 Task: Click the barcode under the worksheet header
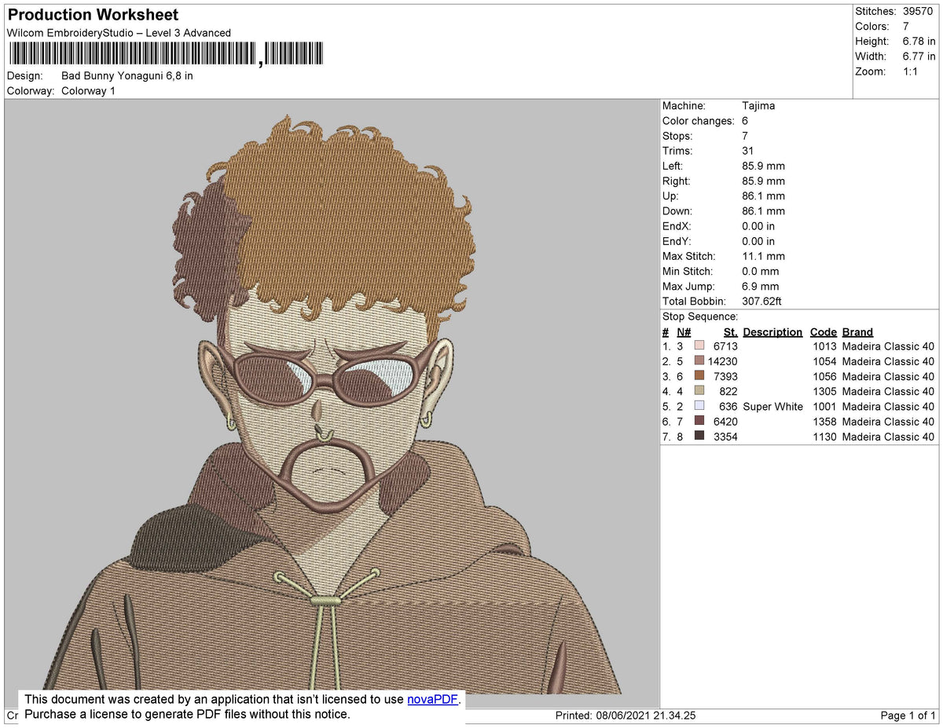165,54
